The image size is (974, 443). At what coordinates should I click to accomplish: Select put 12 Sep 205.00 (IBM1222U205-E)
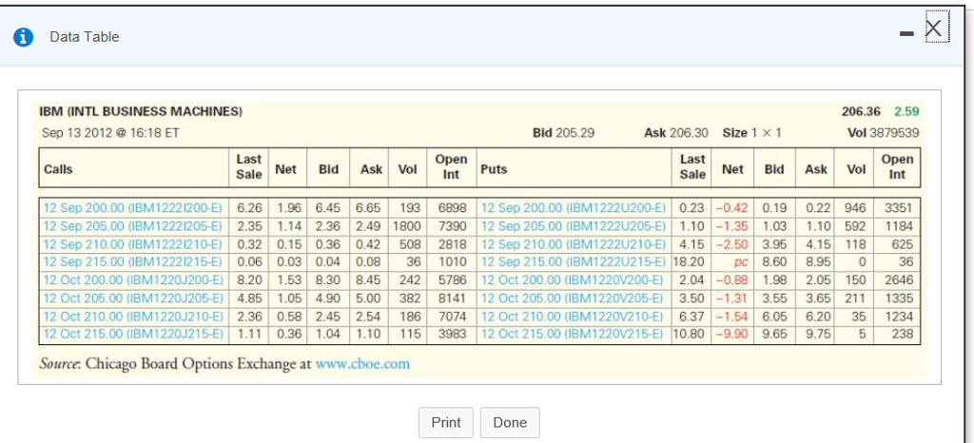574,226
